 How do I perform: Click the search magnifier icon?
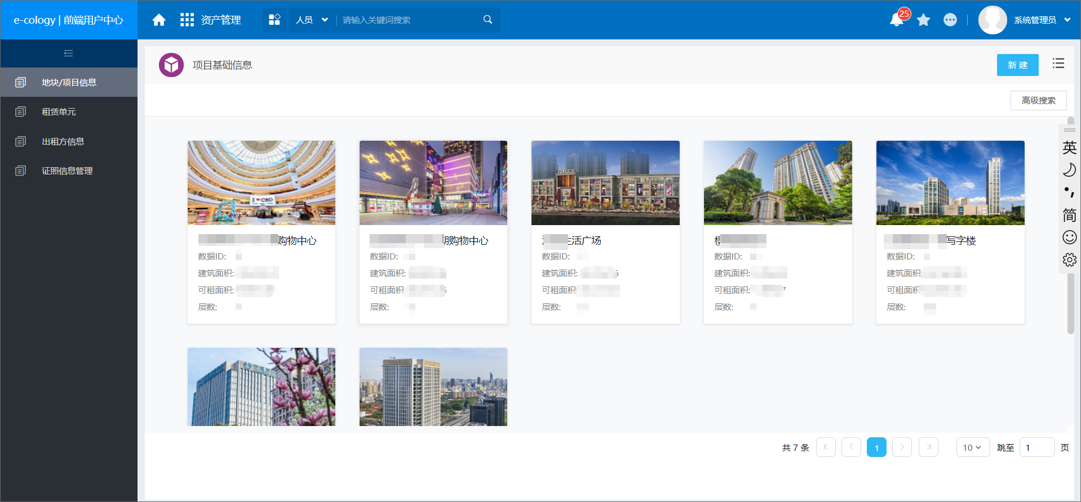(x=488, y=20)
